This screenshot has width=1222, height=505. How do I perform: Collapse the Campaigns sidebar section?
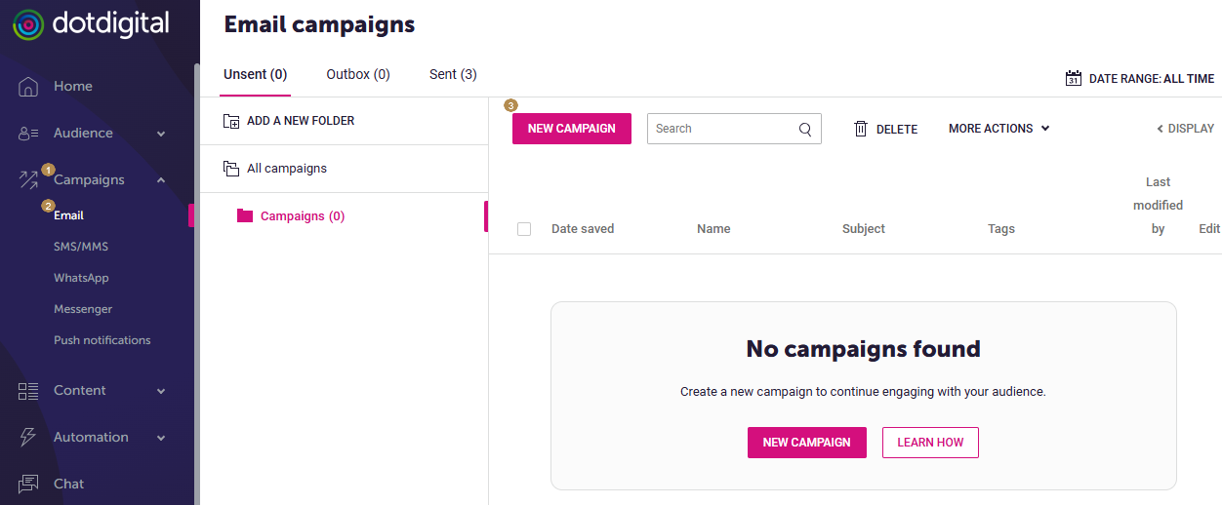pyautogui.click(x=161, y=180)
